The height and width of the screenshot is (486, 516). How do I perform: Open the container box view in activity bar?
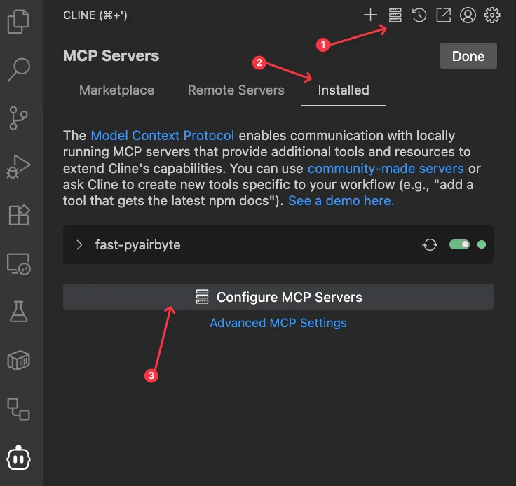[18, 360]
